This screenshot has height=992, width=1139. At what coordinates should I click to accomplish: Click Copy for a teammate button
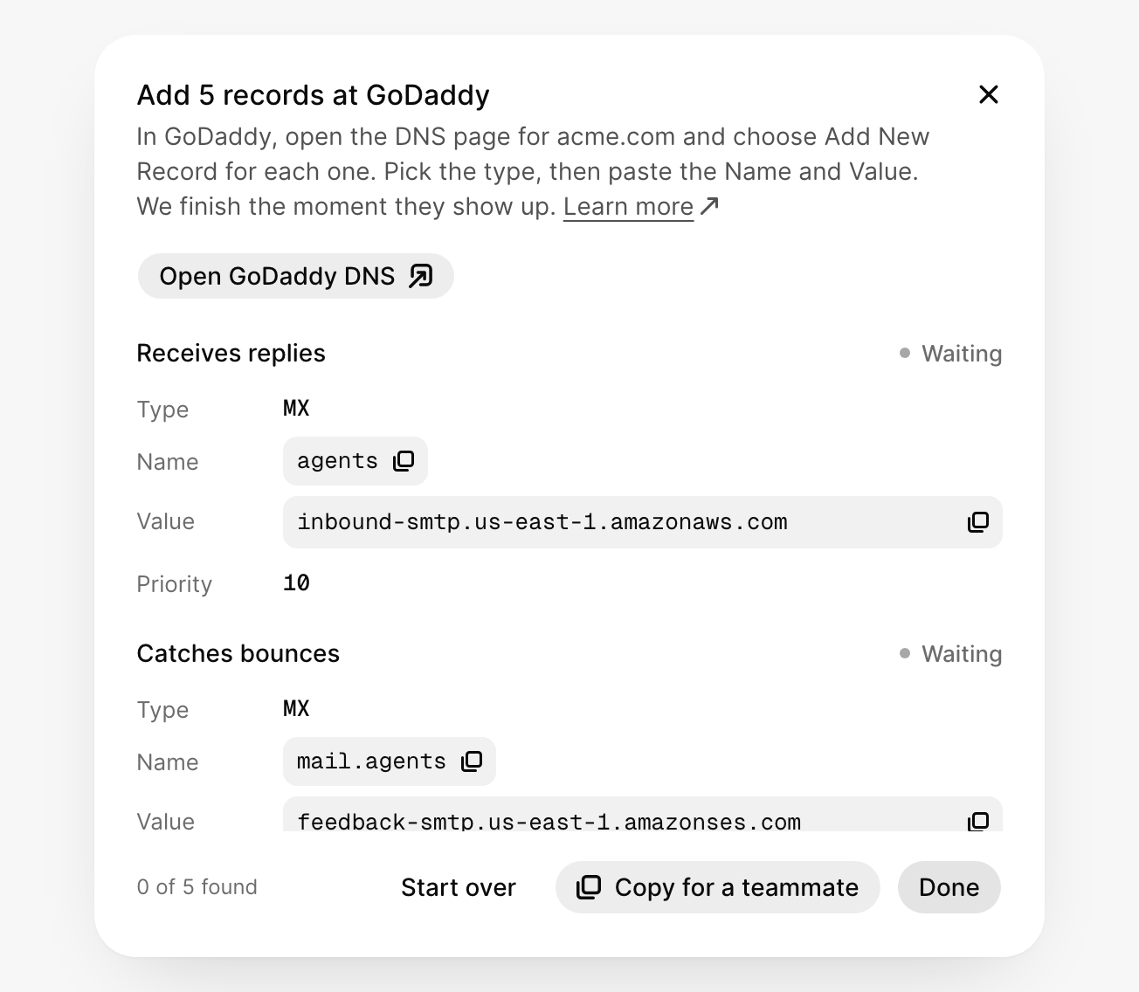pyautogui.click(x=717, y=887)
